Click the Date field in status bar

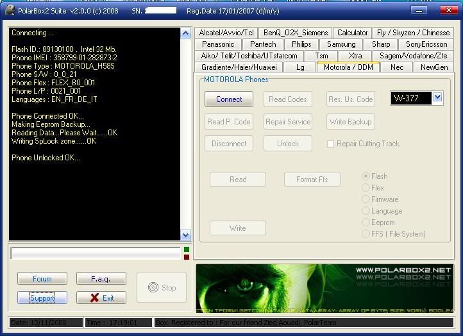coord(46,323)
